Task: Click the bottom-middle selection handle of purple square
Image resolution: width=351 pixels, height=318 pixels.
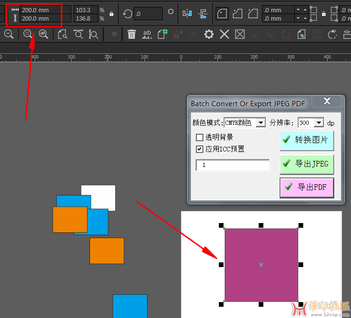Action: (x=261, y=304)
